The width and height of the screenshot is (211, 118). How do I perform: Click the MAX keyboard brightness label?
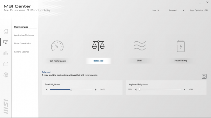coord(191,89)
